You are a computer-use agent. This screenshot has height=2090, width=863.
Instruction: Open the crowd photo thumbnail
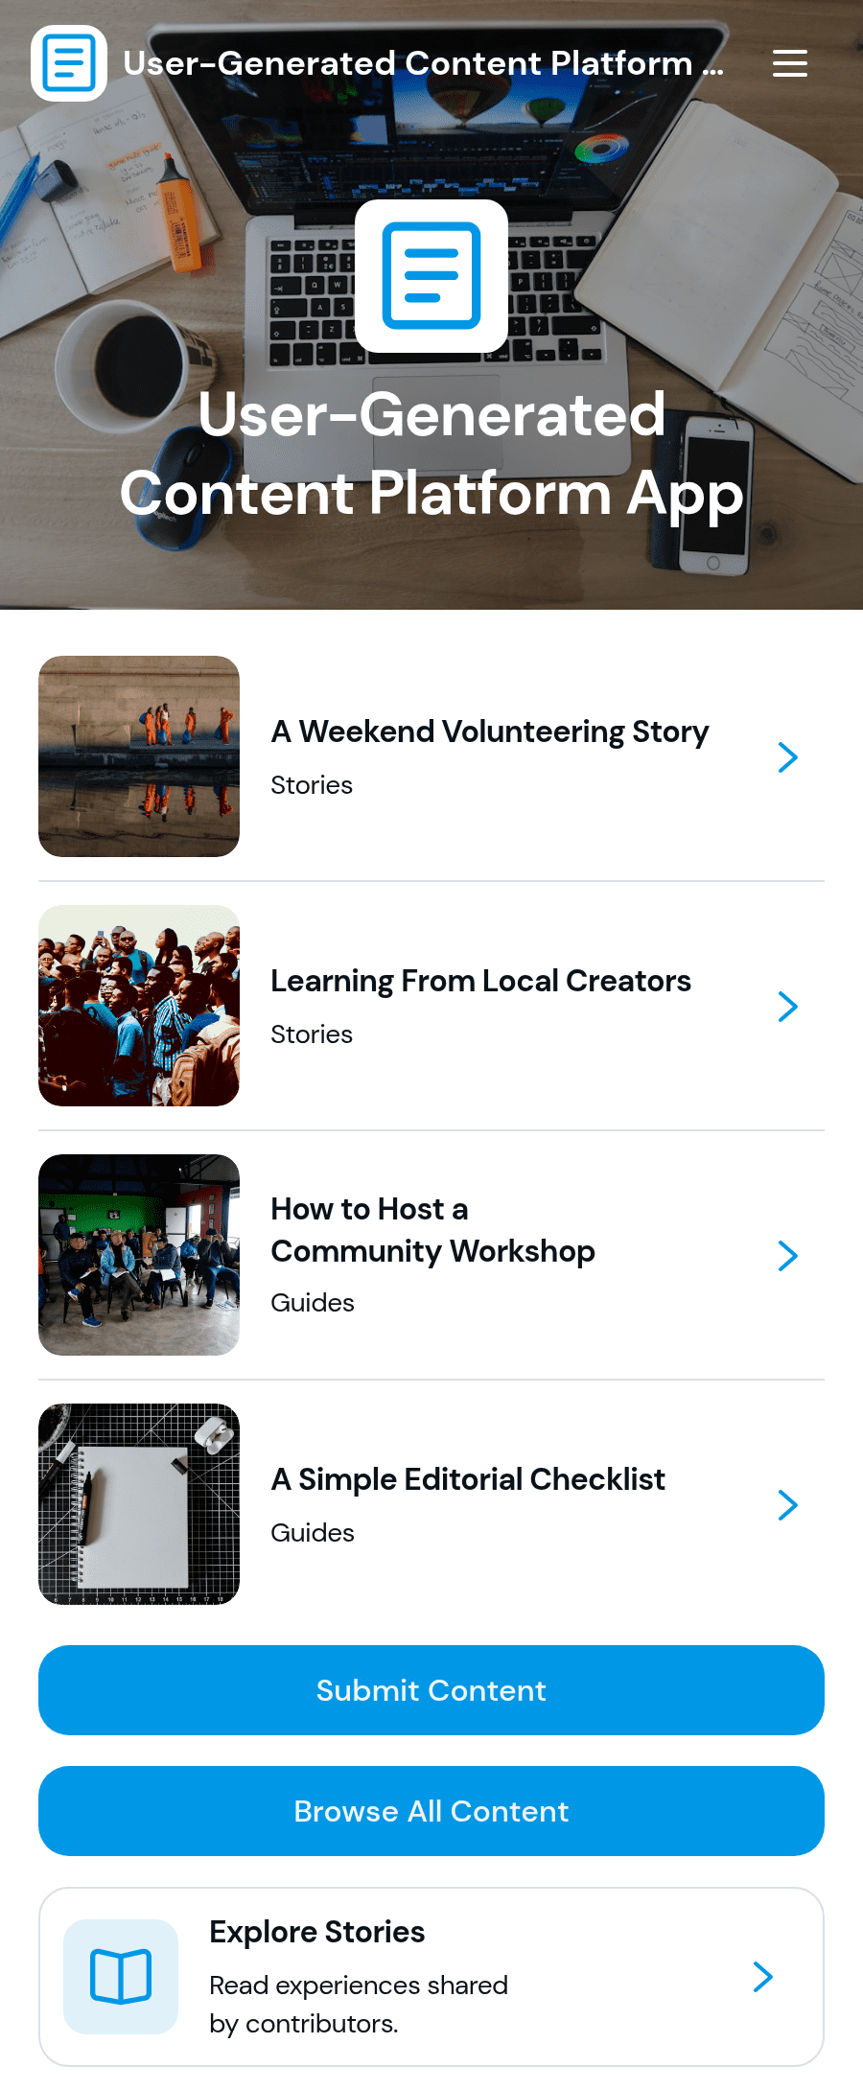click(139, 1006)
